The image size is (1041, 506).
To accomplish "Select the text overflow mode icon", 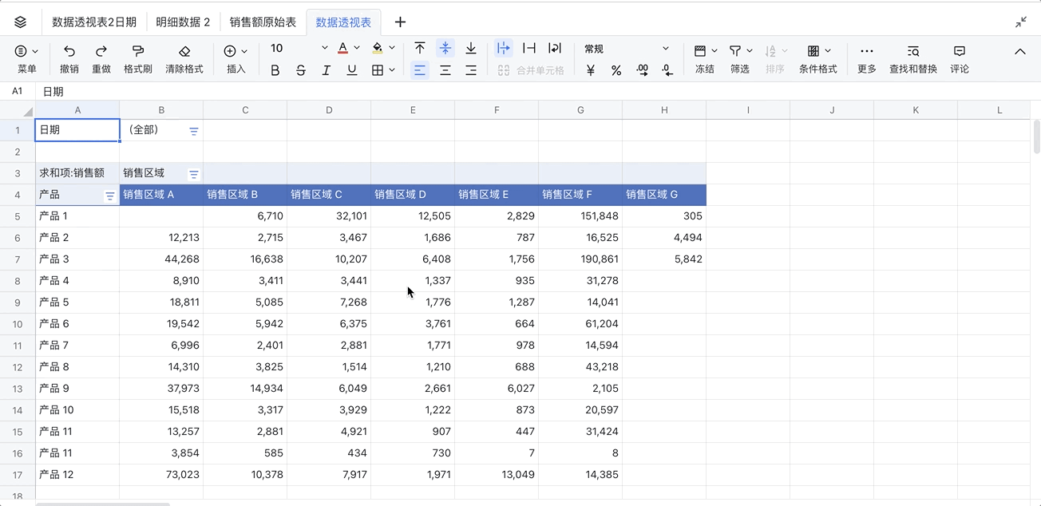I will point(503,49).
